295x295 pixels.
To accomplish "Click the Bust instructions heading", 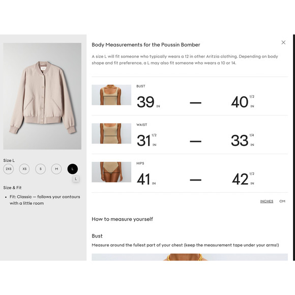I will pos(97,236).
